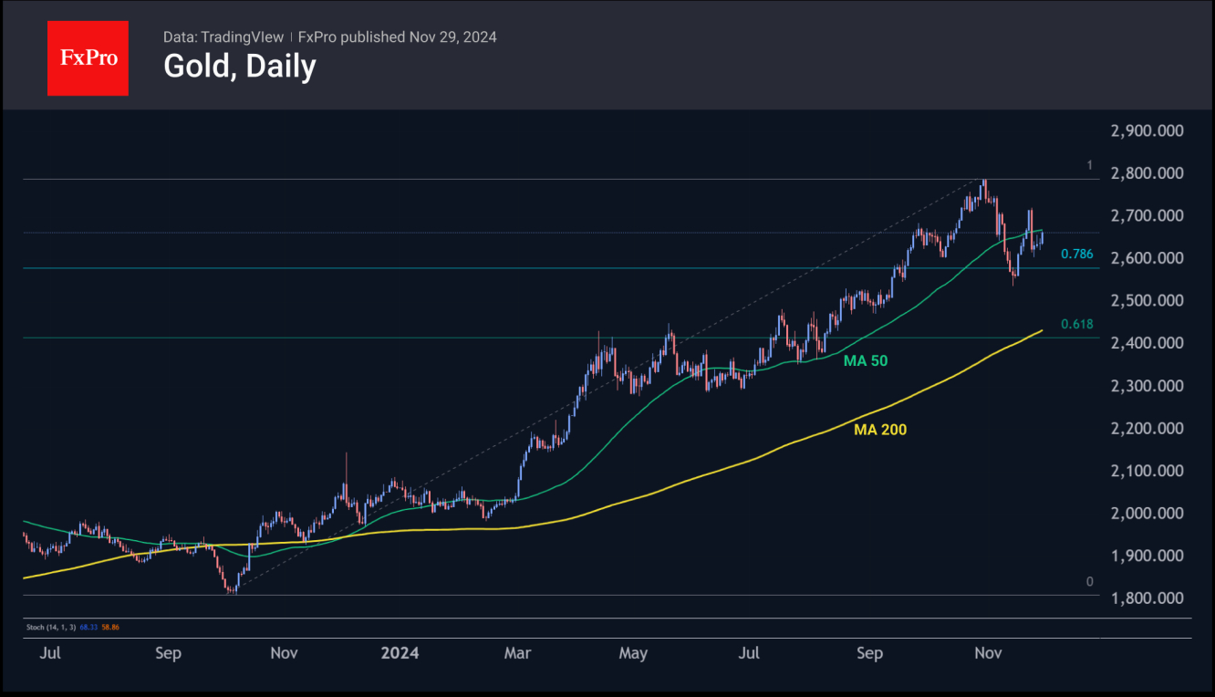Click the 2,800.000 price axis label

pos(1147,173)
